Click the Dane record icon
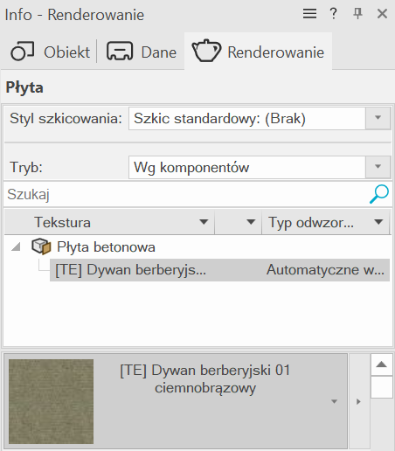 coord(120,51)
